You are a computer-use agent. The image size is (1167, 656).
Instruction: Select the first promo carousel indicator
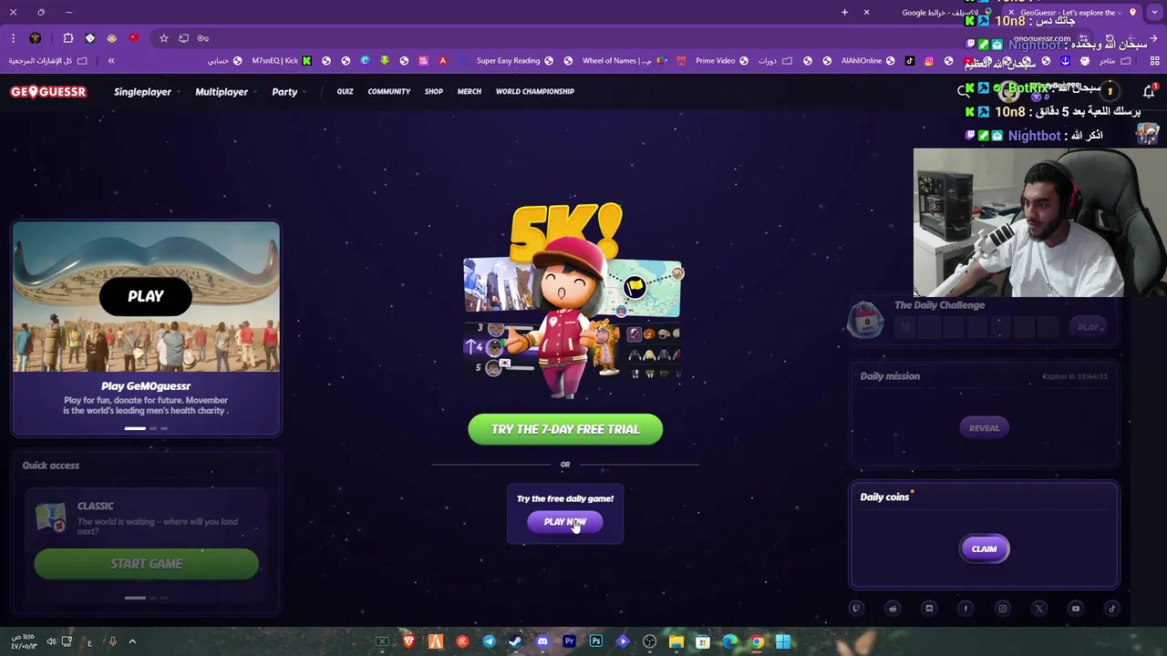coord(135,428)
